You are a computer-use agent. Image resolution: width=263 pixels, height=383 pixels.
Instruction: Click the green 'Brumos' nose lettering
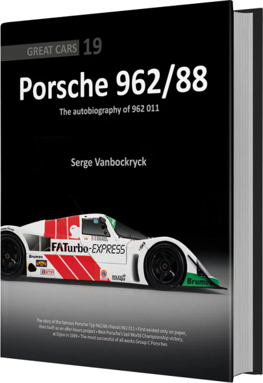tap(201, 282)
